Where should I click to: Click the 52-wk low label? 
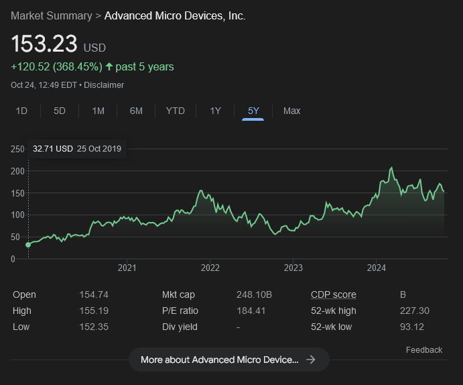point(331,327)
